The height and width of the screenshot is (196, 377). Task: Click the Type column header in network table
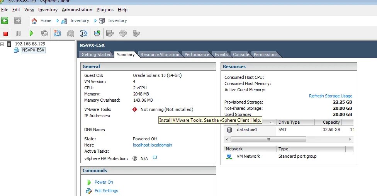pos(311,149)
